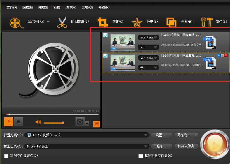Open the star Effects tool

coord(137,22)
